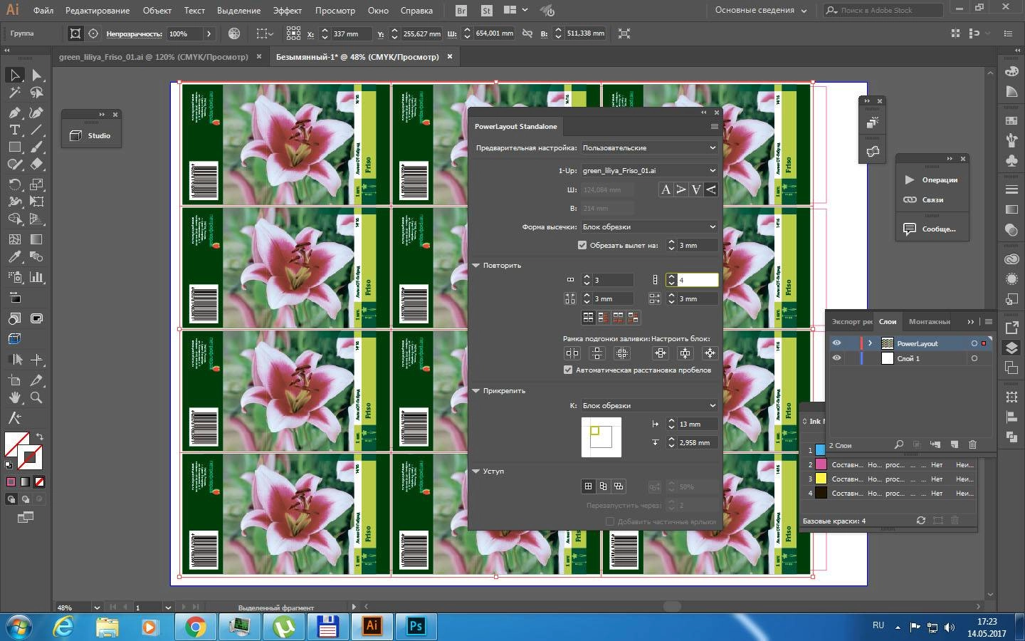Click the horizontal offset field 13 mm

[697, 424]
